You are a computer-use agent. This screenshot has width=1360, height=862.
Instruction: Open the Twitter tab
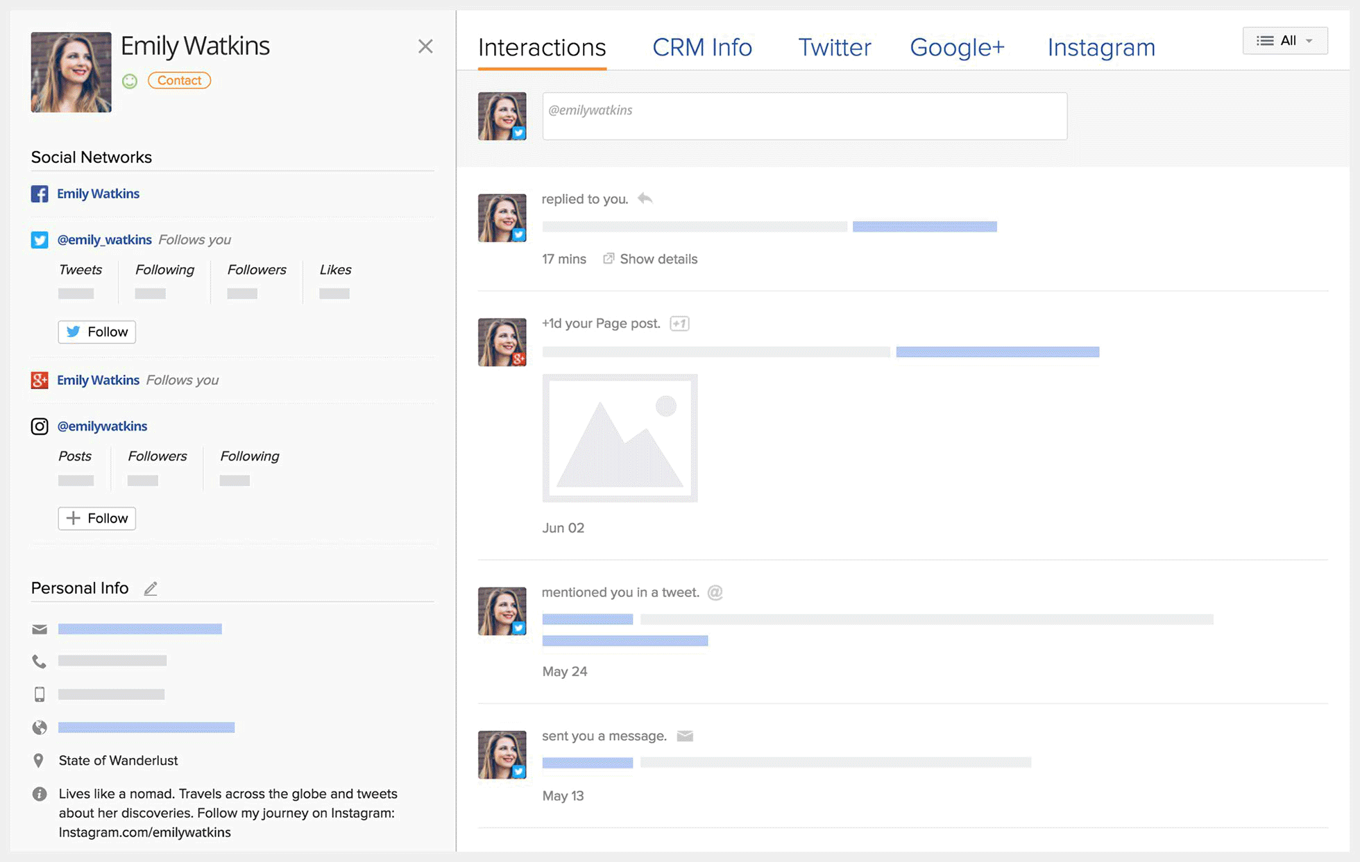[834, 47]
